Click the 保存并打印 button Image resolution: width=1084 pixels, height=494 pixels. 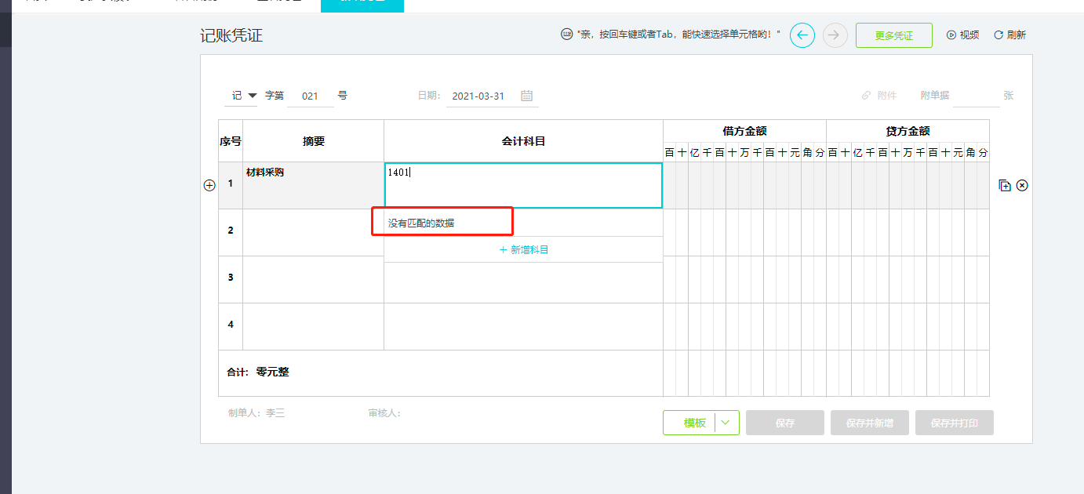click(x=955, y=423)
